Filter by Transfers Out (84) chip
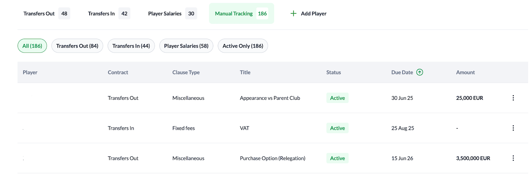 77,46
